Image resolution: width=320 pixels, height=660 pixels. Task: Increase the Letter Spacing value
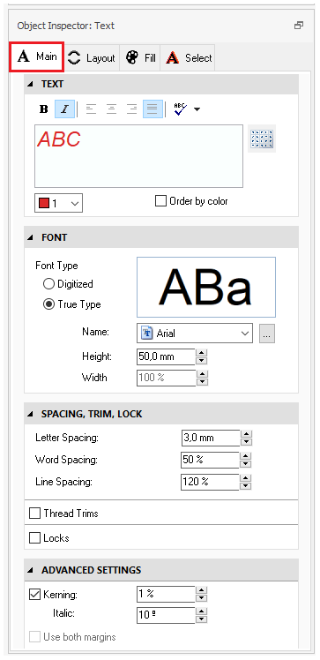pyautogui.click(x=247, y=434)
